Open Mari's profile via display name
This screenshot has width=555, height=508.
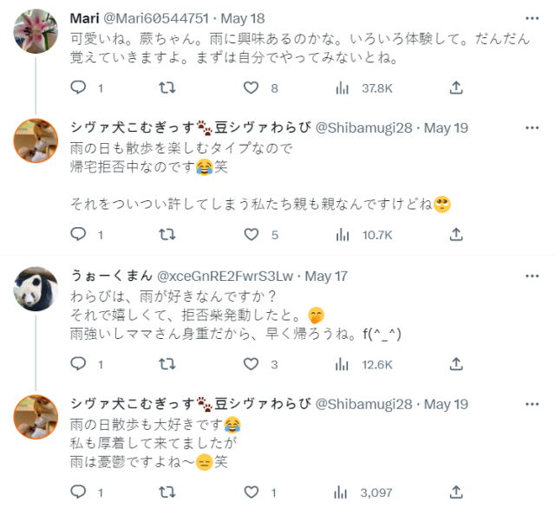pos(84,17)
